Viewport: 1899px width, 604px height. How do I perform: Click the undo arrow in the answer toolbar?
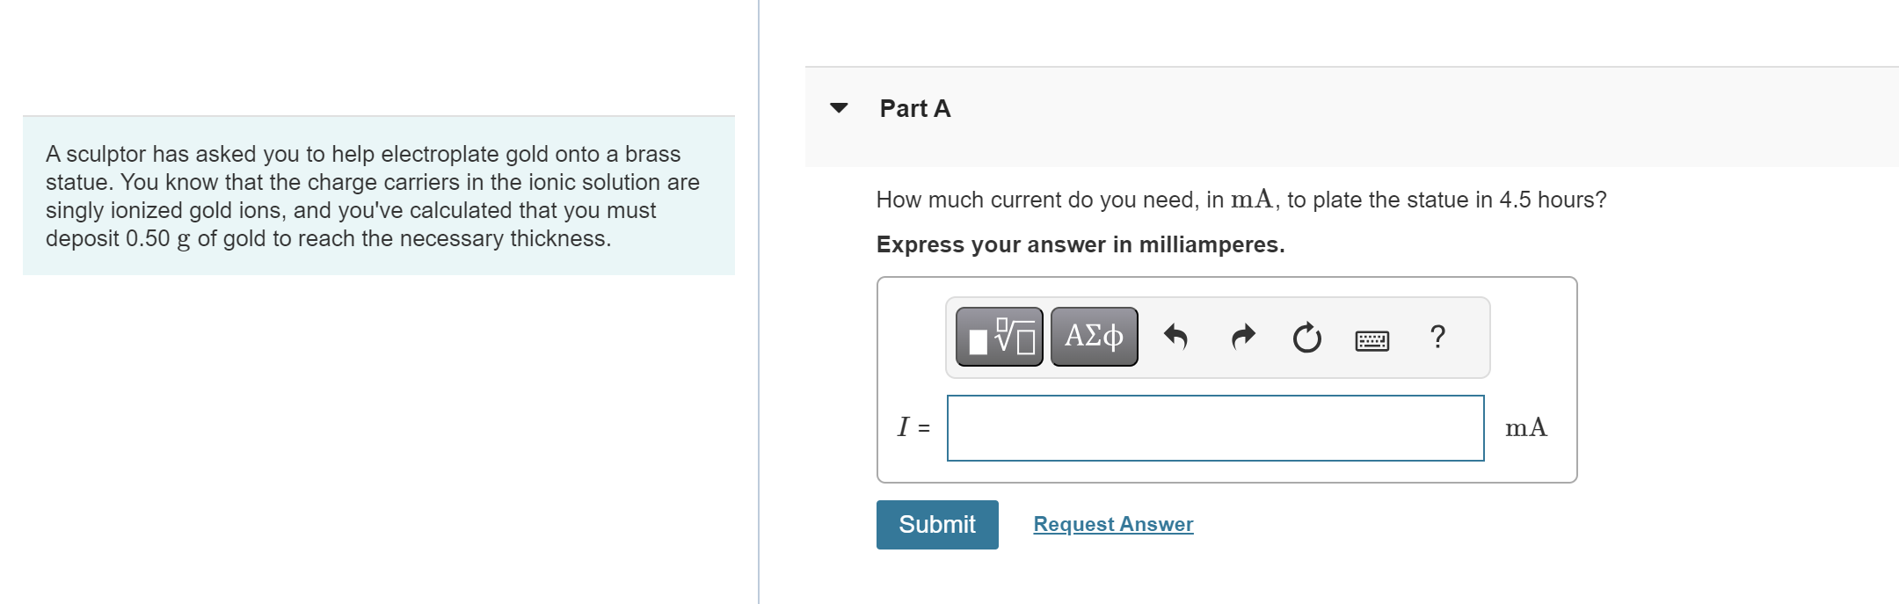tap(1175, 337)
